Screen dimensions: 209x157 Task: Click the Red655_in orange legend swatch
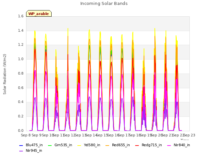pyautogui.click(x=107, y=145)
